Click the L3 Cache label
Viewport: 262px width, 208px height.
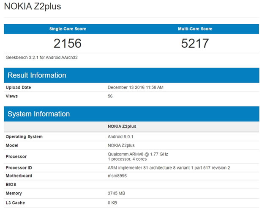pos(15,203)
